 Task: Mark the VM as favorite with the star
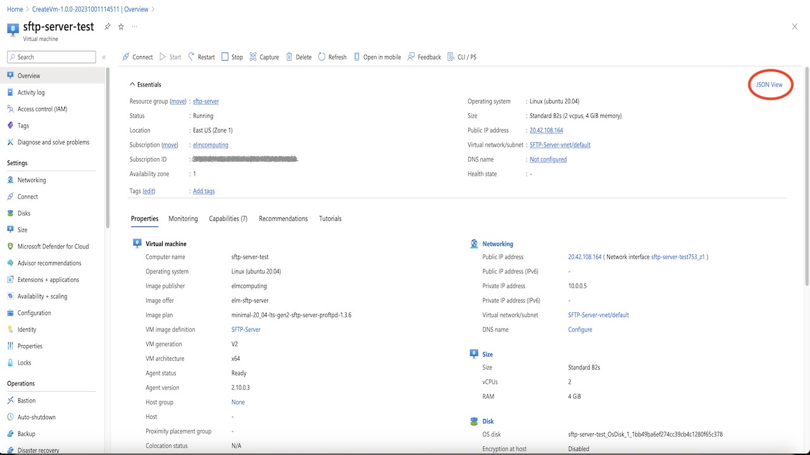(x=121, y=27)
